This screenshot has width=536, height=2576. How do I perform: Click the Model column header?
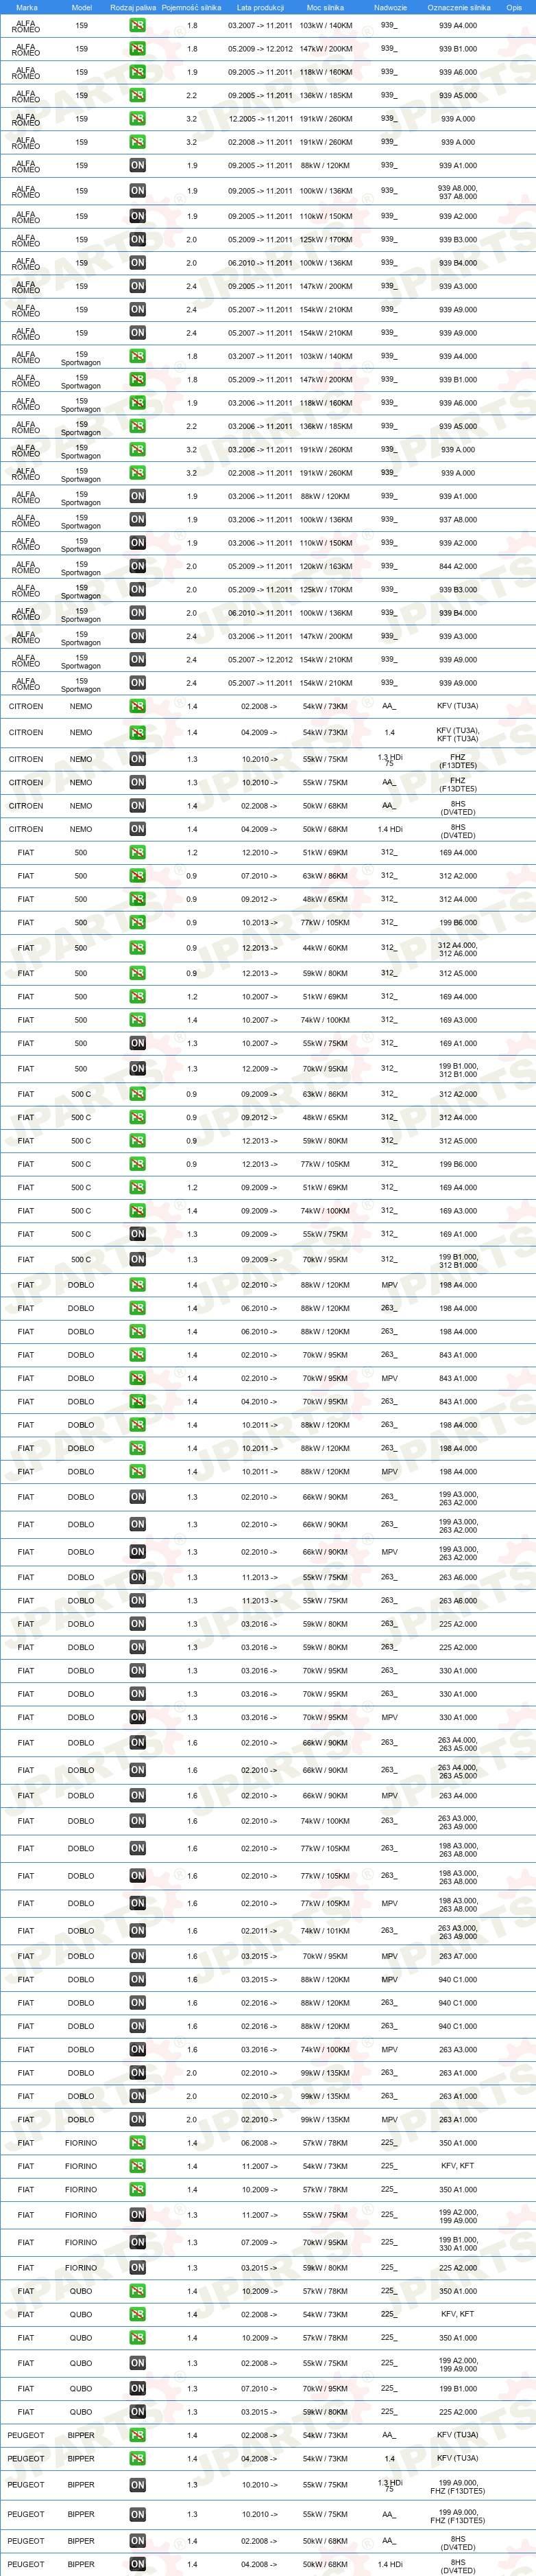coord(82,7)
